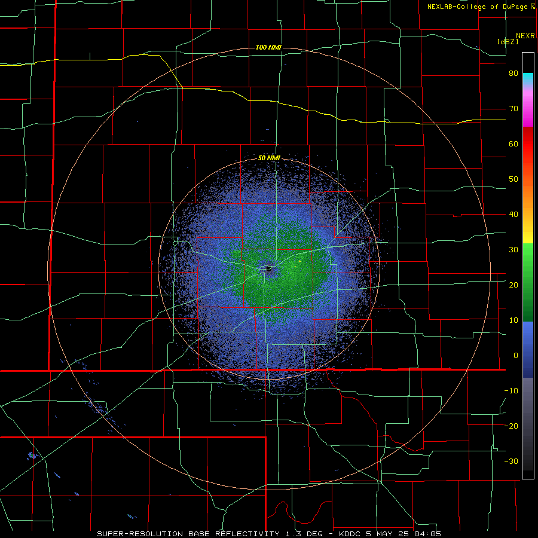Click the 70 value on the dBZ scale
This screenshot has width=538, height=538.
(x=513, y=109)
